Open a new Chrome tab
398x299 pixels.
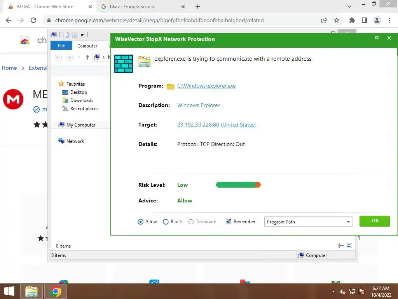(198, 7)
